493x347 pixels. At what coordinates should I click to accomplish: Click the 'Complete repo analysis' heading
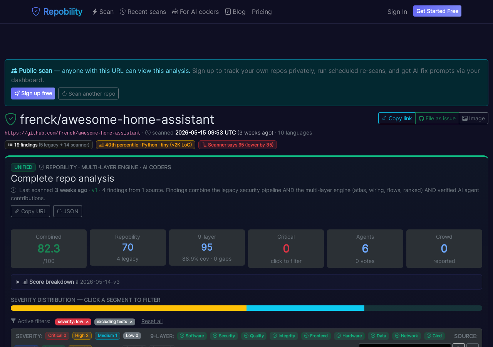pos(62,179)
